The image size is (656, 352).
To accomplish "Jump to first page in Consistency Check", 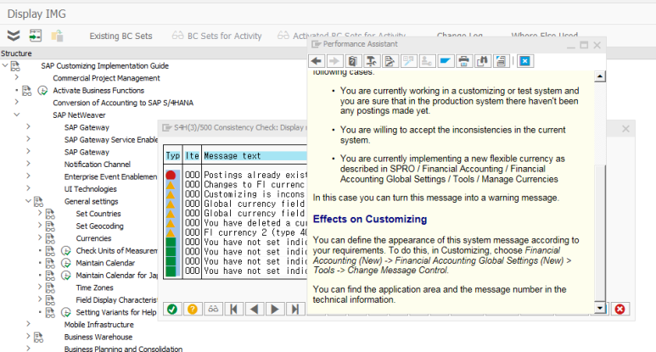I will [x=233, y=309].
